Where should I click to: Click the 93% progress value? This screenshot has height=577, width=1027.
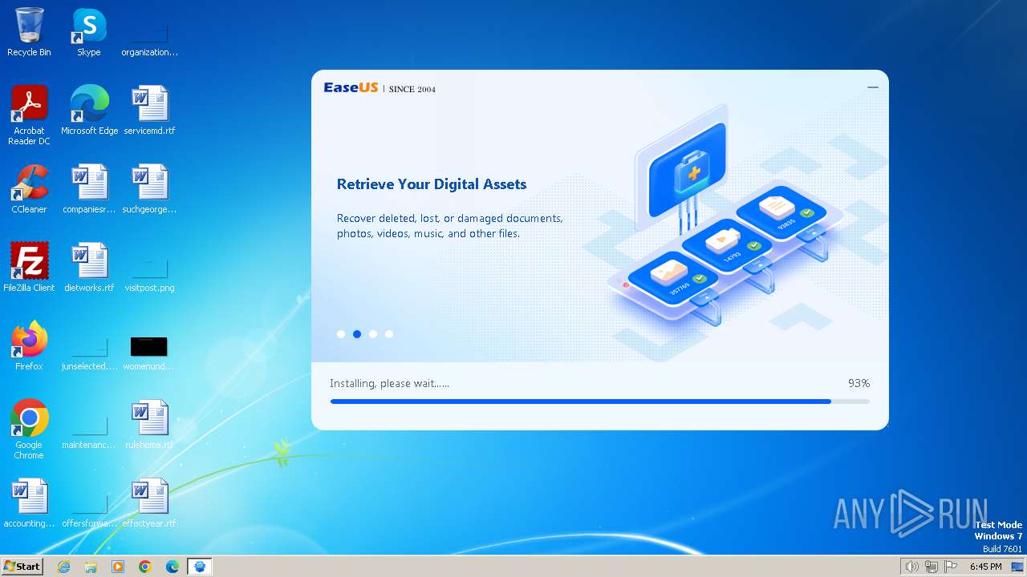[859, 383]
